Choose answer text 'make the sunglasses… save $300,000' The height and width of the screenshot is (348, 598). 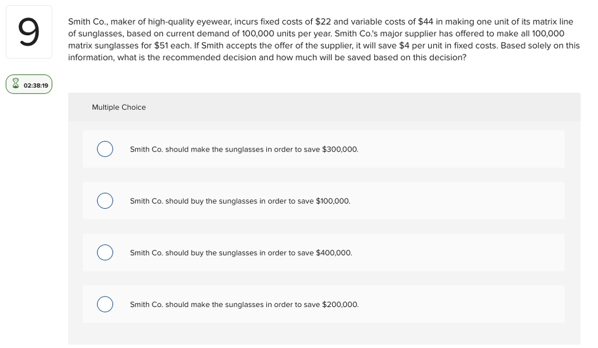[x=244, y=149]
